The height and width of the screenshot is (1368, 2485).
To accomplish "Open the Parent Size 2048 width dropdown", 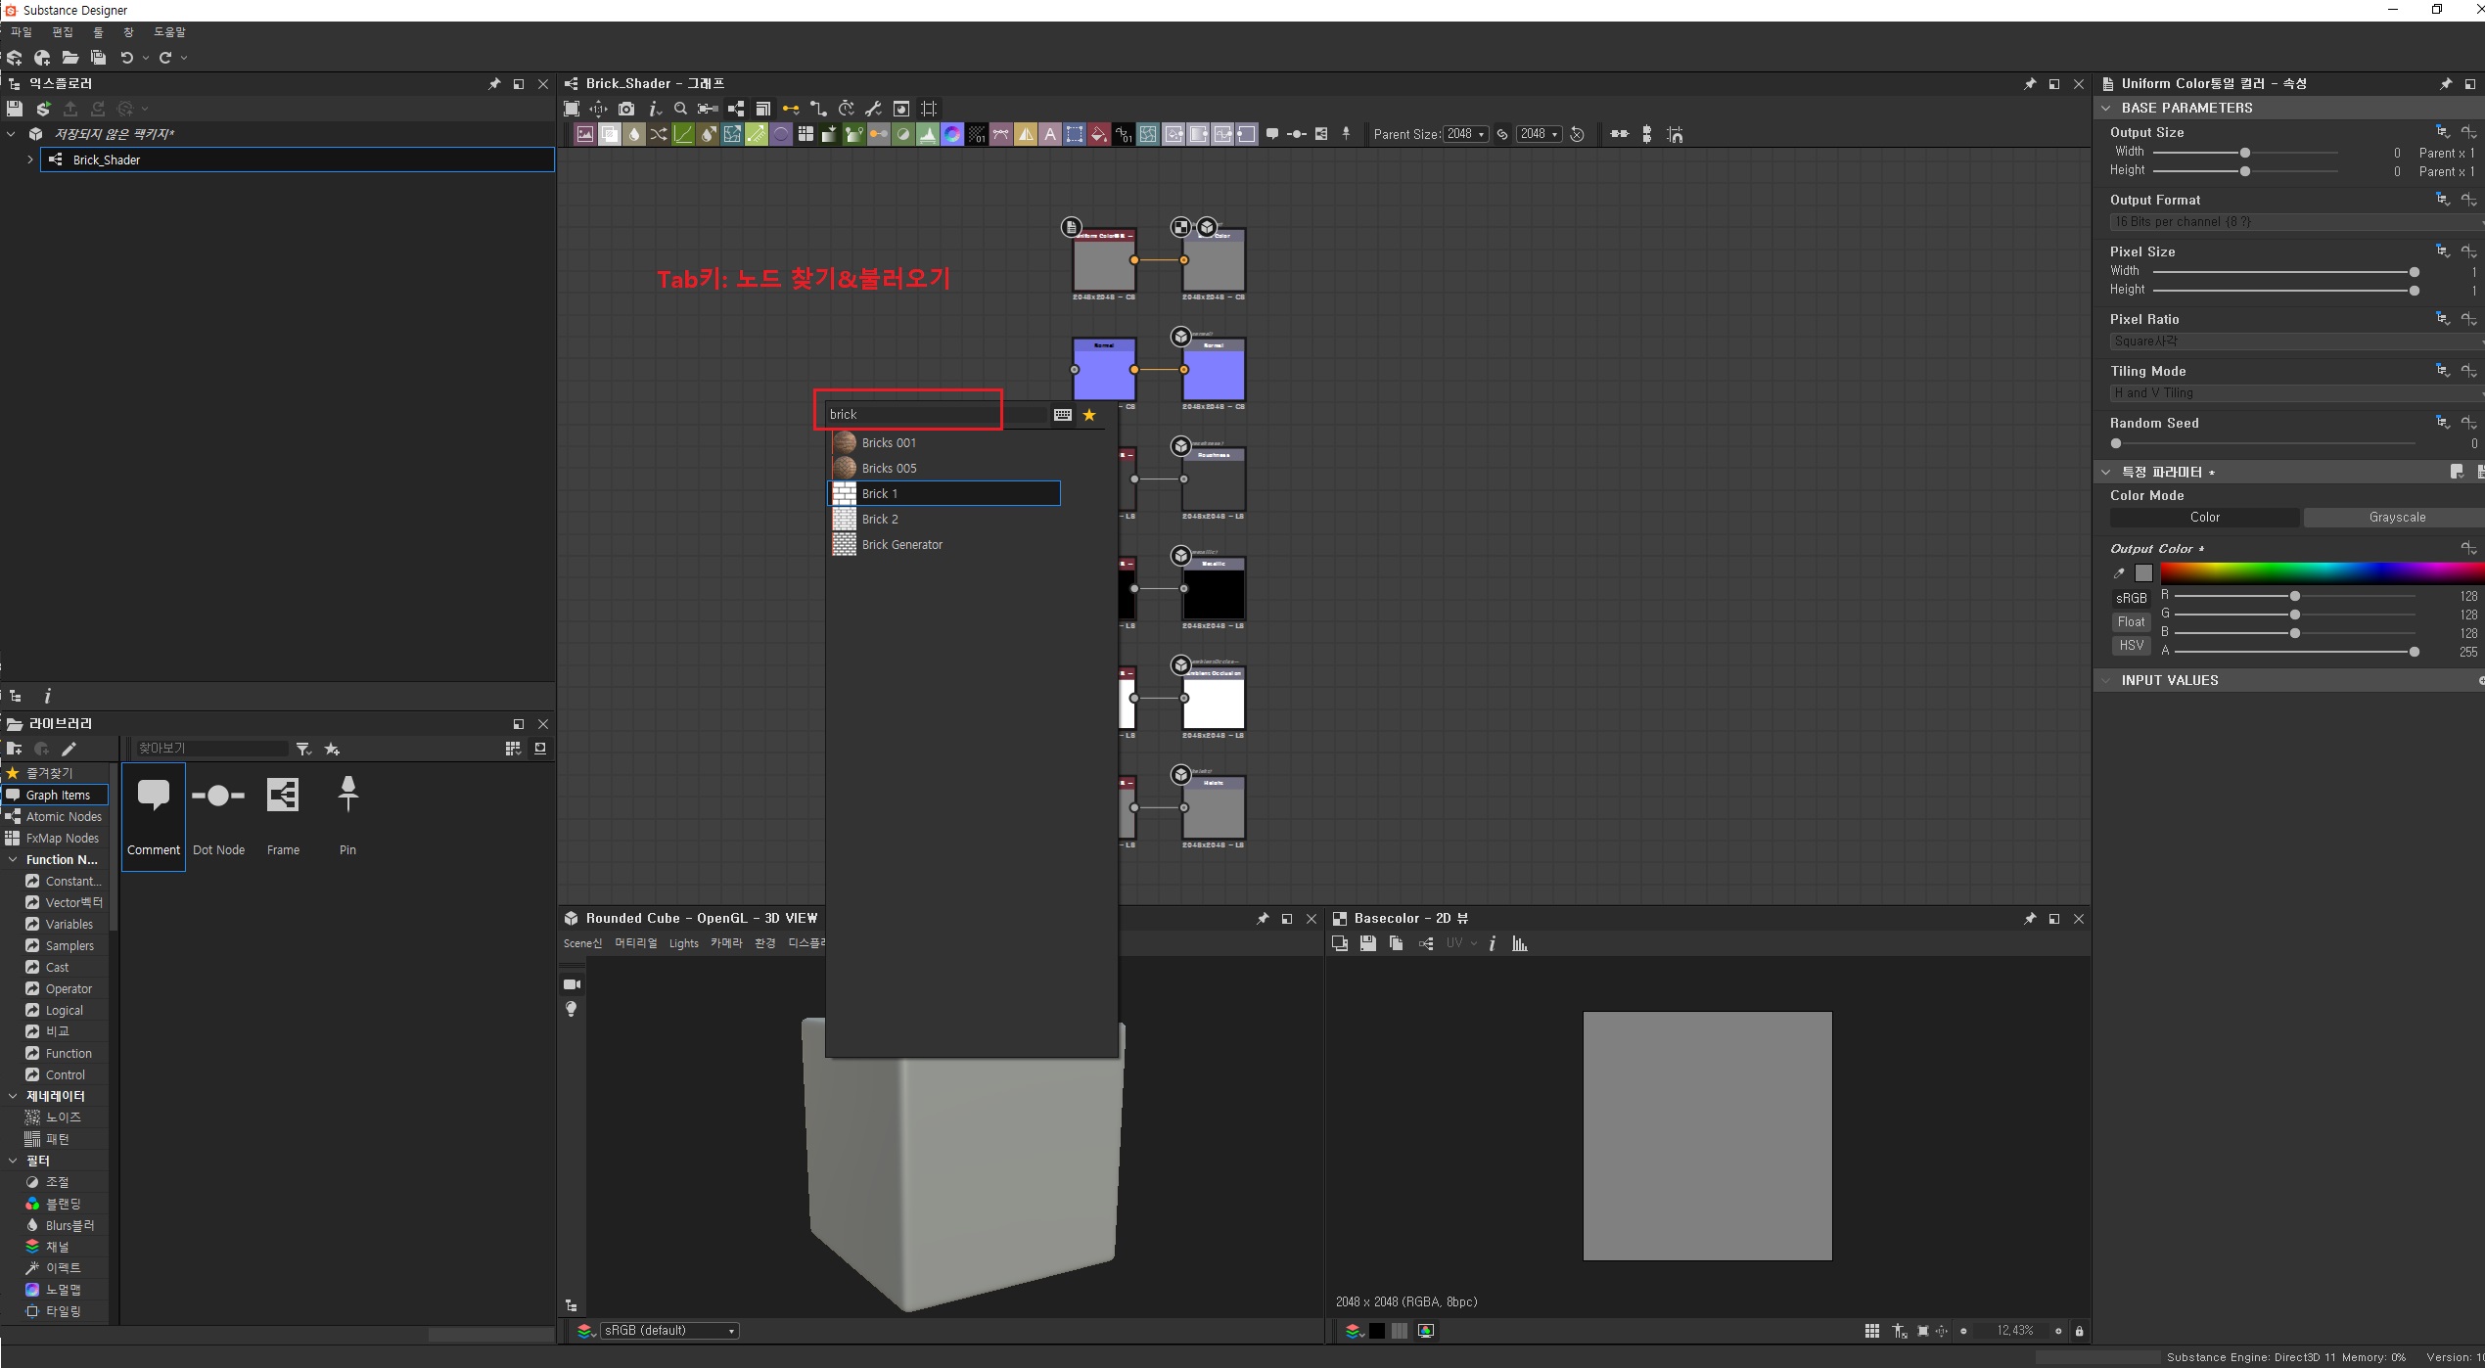I will (x=1466, y=135).
